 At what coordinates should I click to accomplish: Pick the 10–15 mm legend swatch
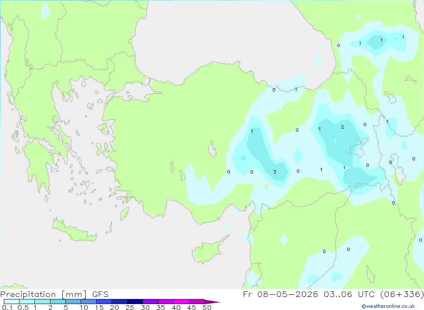tap(89, 302)
